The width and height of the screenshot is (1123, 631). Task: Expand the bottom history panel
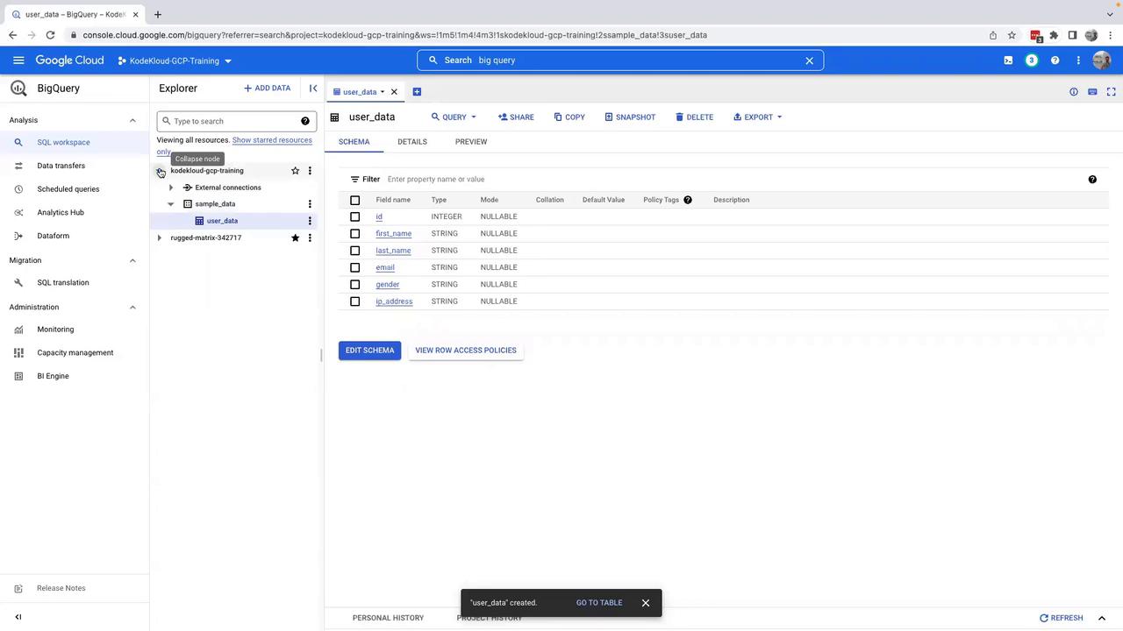1102,618
